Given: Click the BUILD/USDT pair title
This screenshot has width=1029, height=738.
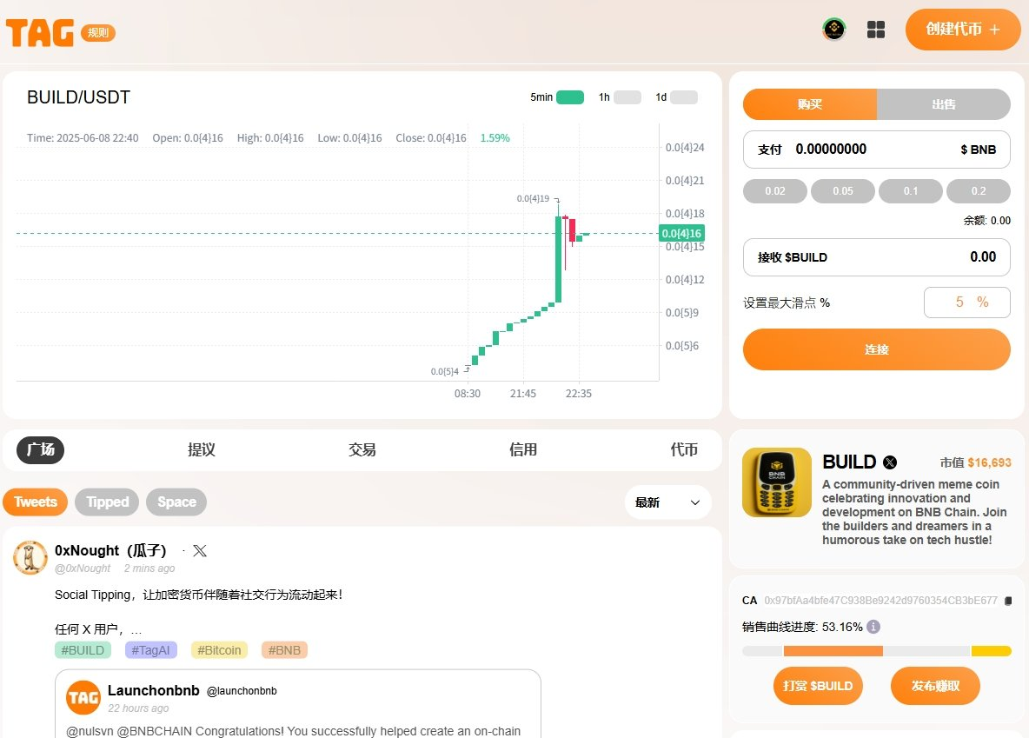Looking at the screenshot, I should click(78, 97).
